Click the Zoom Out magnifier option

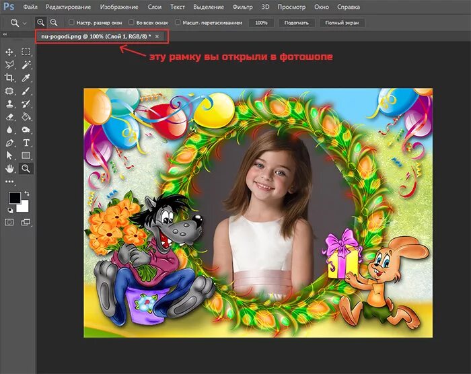(54, 22)
